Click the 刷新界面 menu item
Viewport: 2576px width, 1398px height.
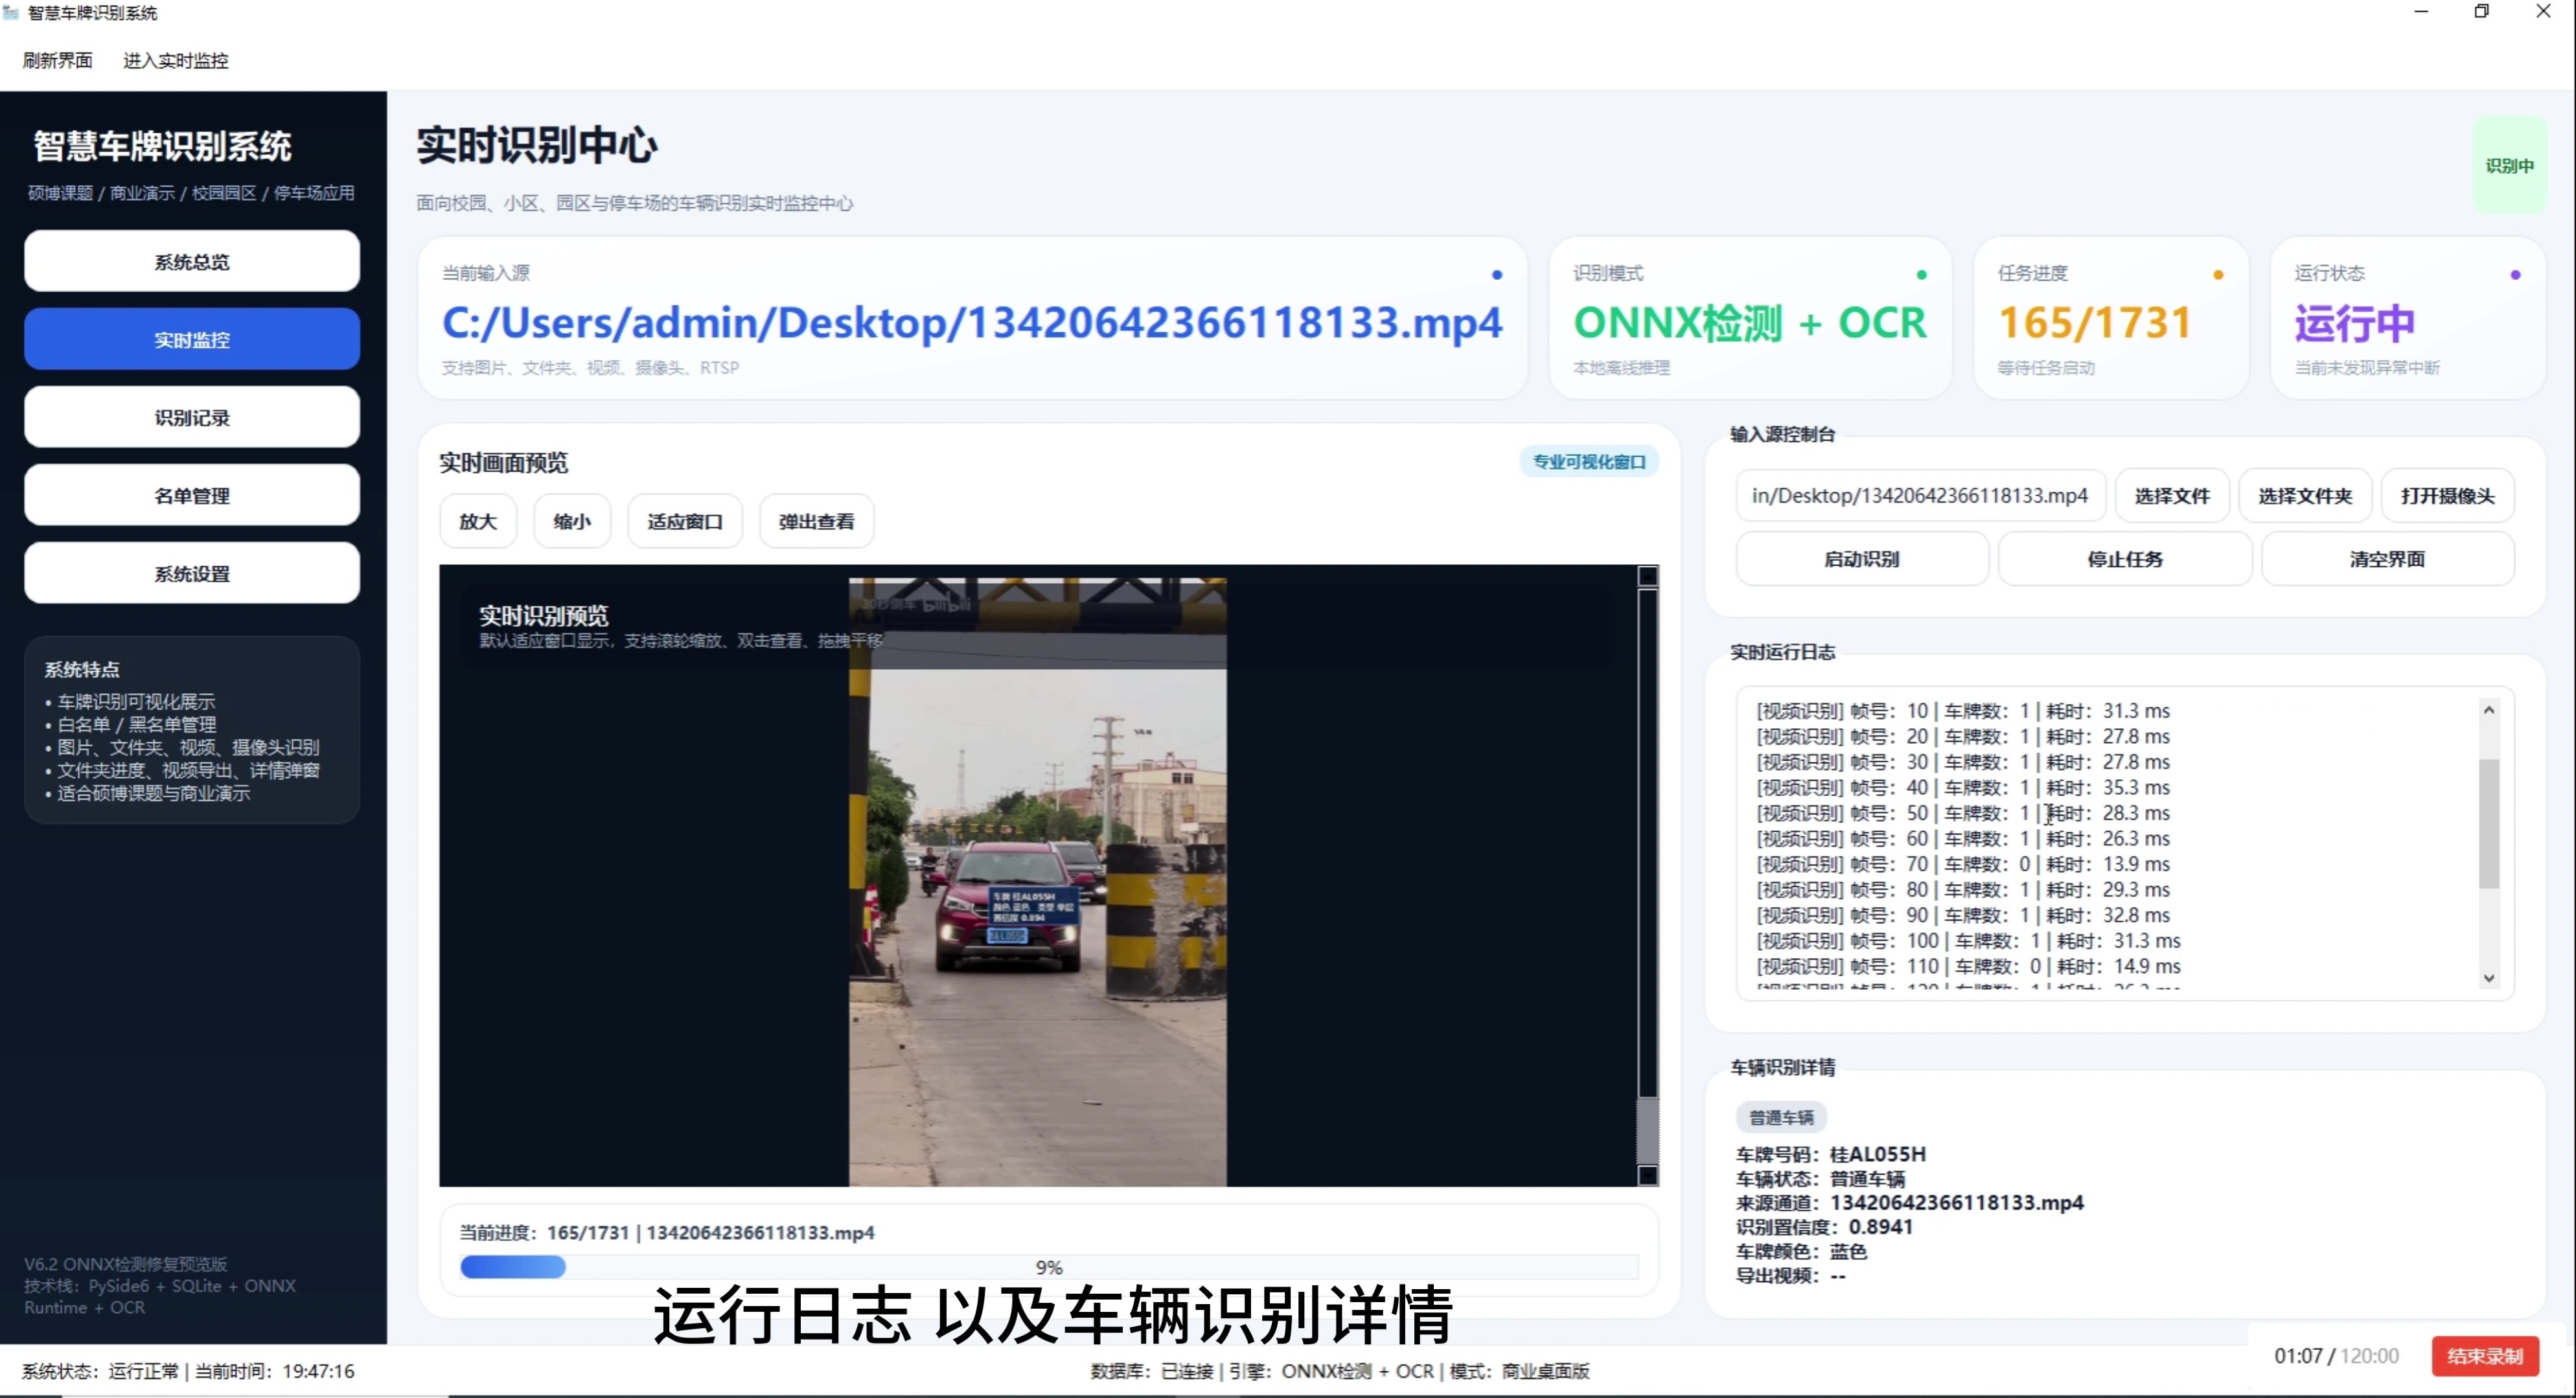(x=57, y=61)
